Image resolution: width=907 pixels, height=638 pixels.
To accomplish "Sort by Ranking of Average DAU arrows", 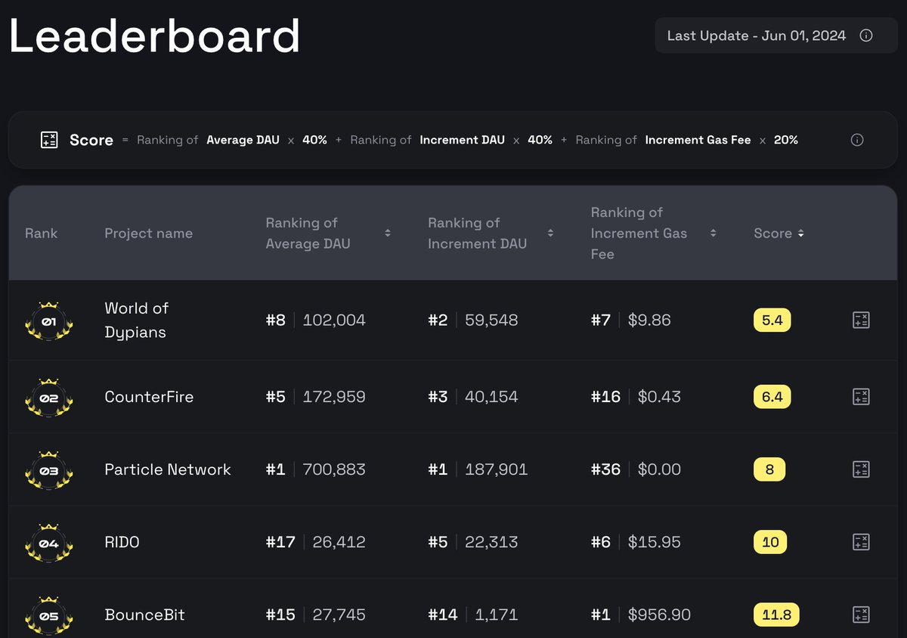I will pyautogui.click(x=388, y=233).
